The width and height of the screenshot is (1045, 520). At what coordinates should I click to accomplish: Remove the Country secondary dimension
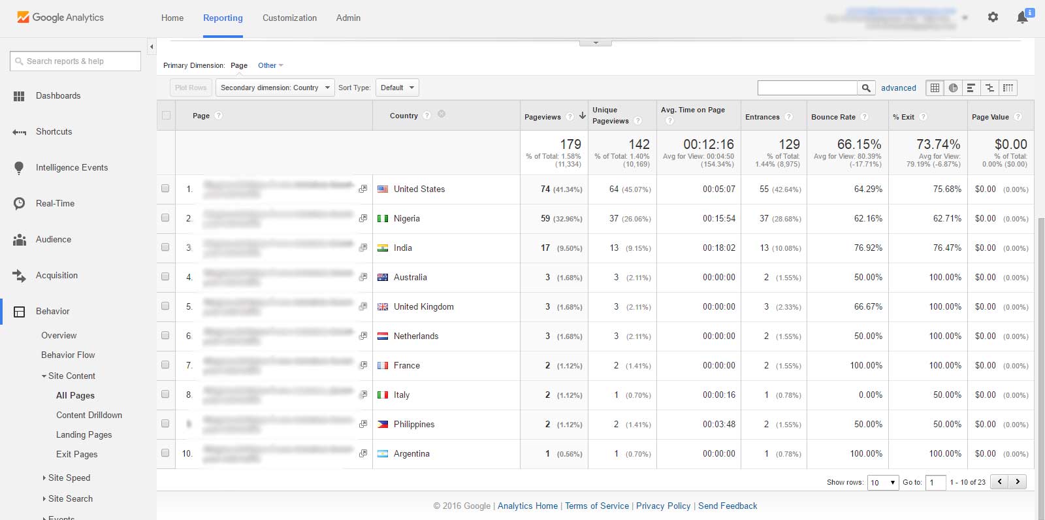tap(442, 114)
